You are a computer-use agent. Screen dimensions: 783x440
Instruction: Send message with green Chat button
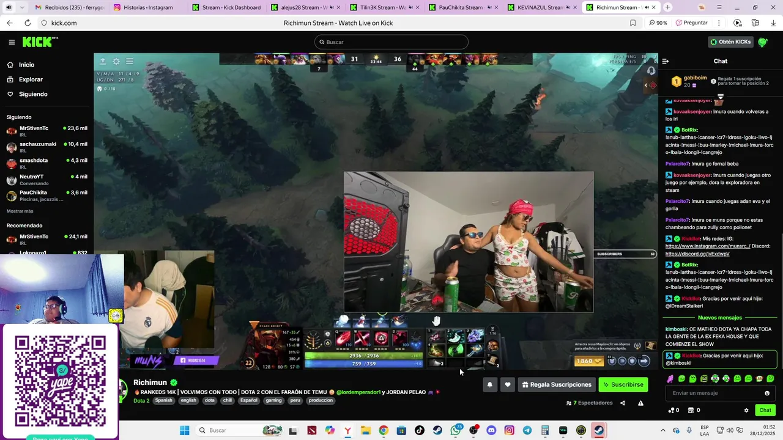coord(765,410)
